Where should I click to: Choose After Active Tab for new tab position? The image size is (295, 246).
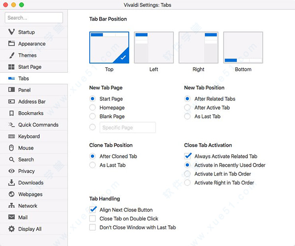pos(187,108)
